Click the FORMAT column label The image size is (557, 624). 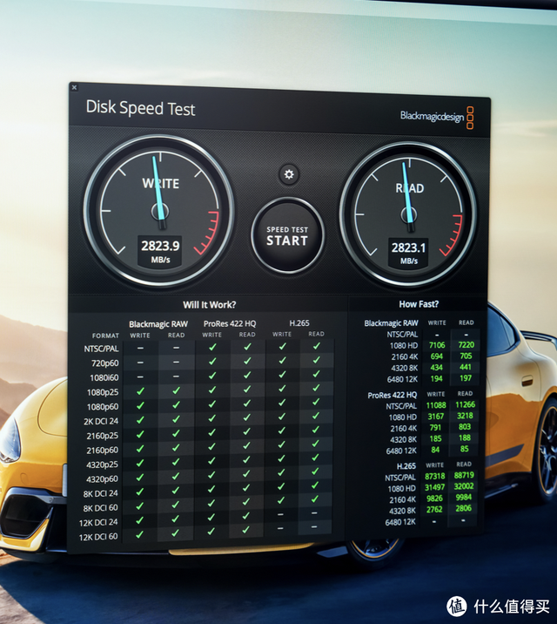click(105, 336)
